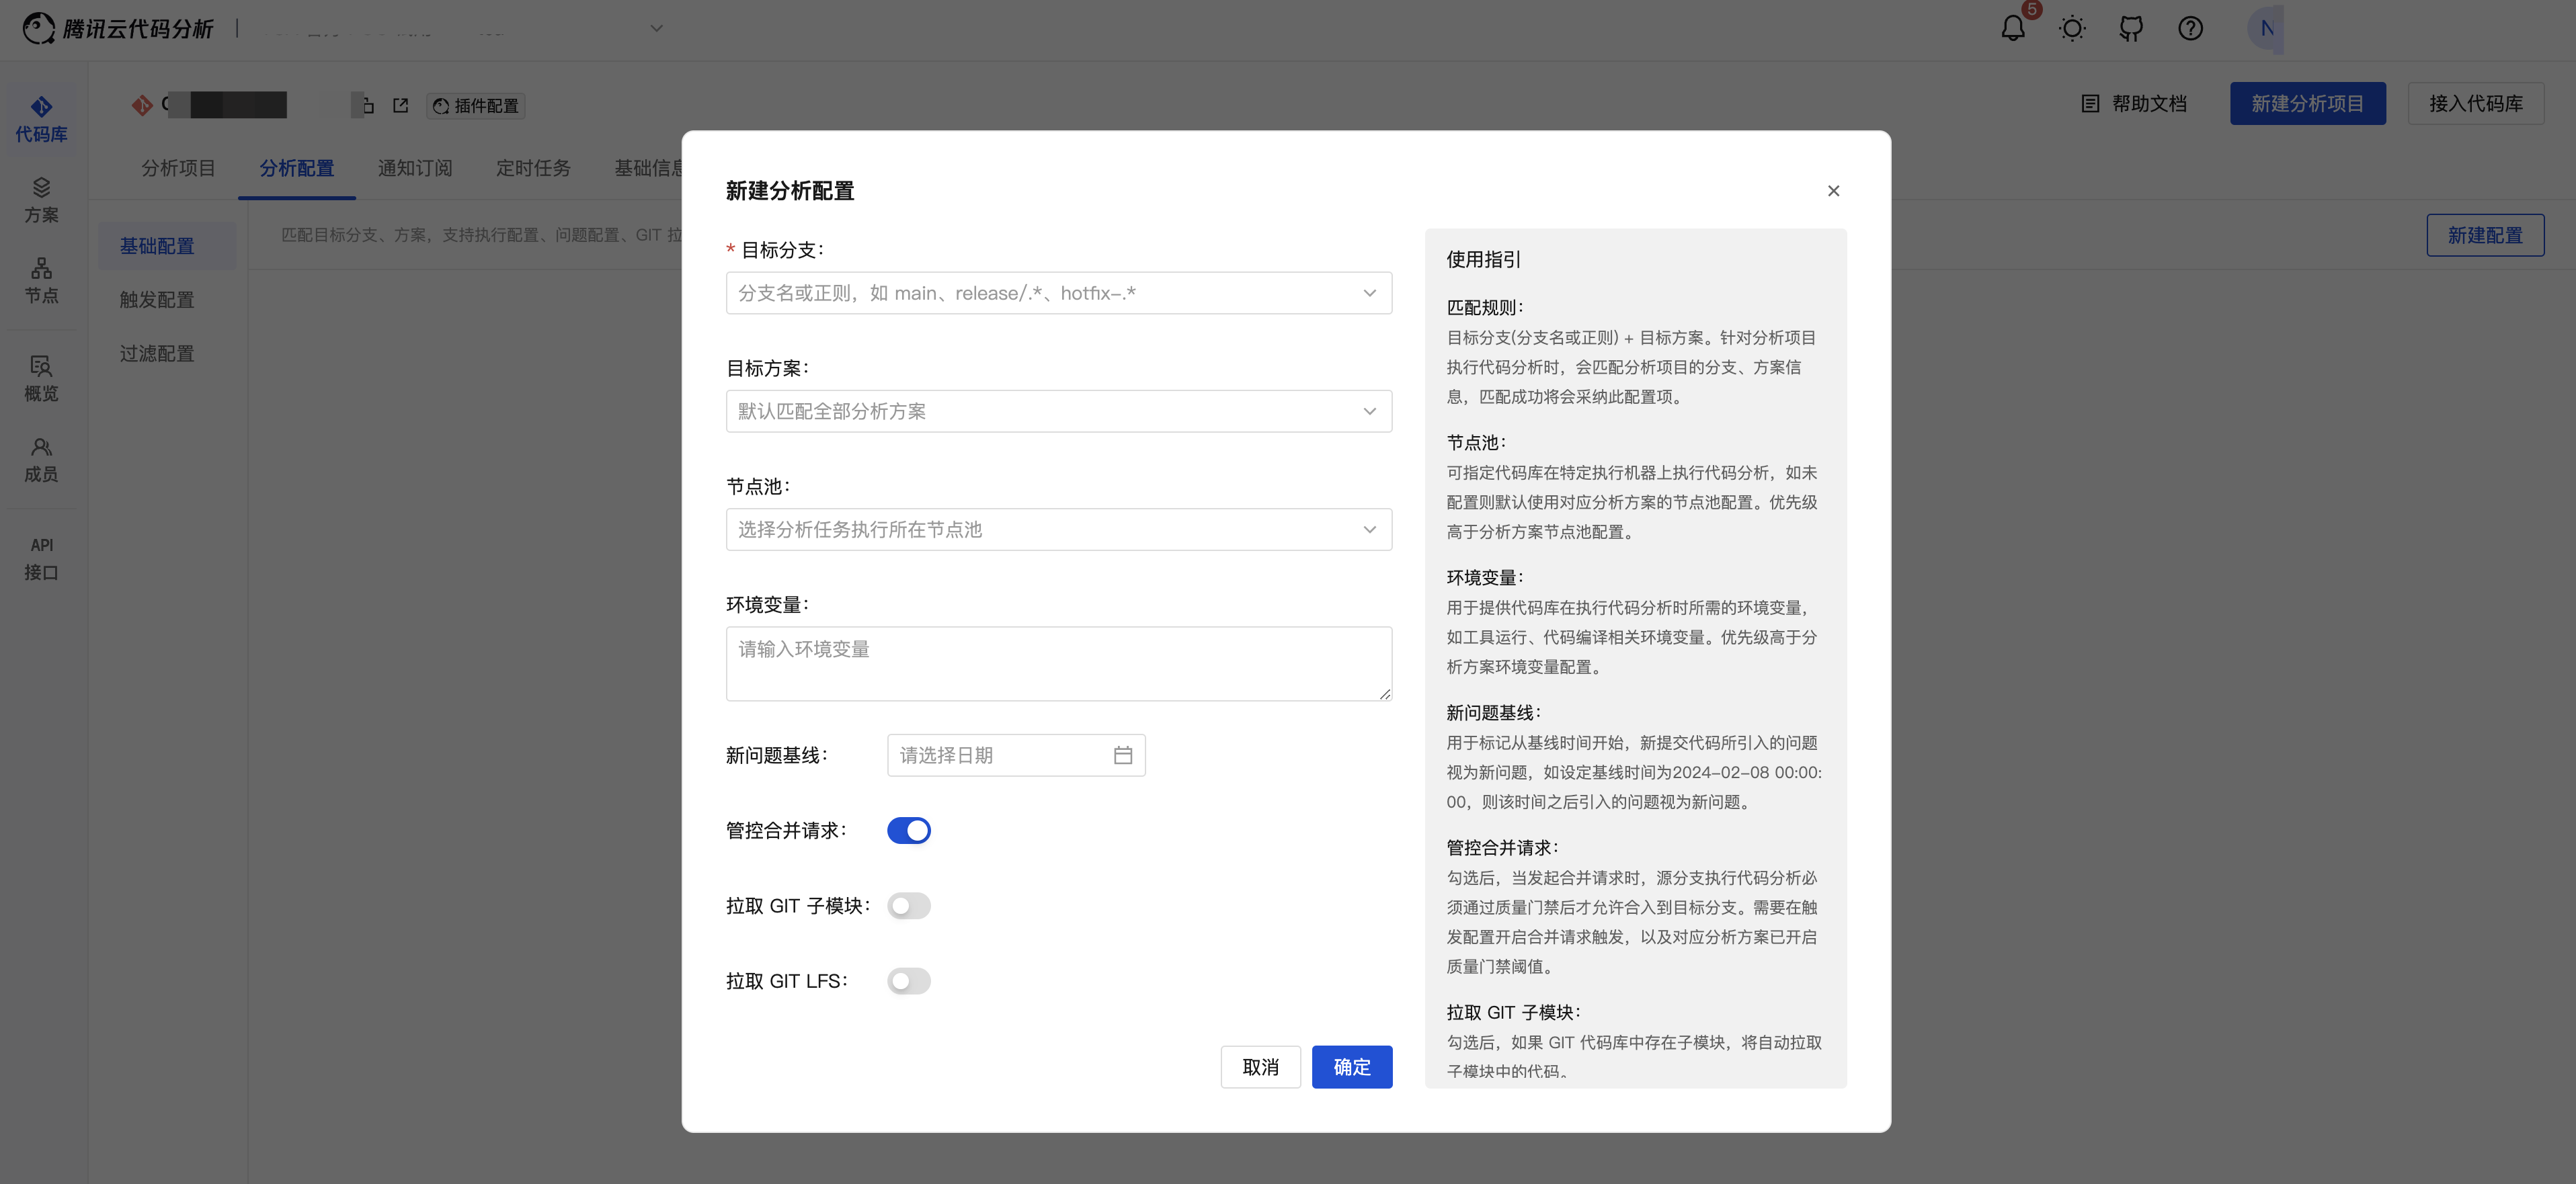Open user avatar N menu
2576x1184 pixels.
(x=2266, y=28)
